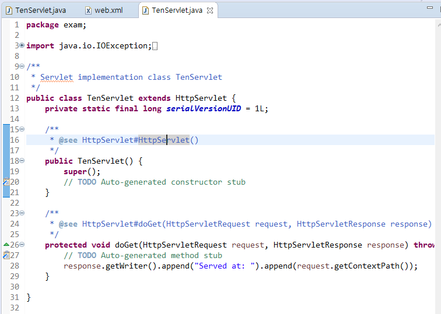Click the Java file icon on active tab
The image size is (441, 314).
pos(145,10)
